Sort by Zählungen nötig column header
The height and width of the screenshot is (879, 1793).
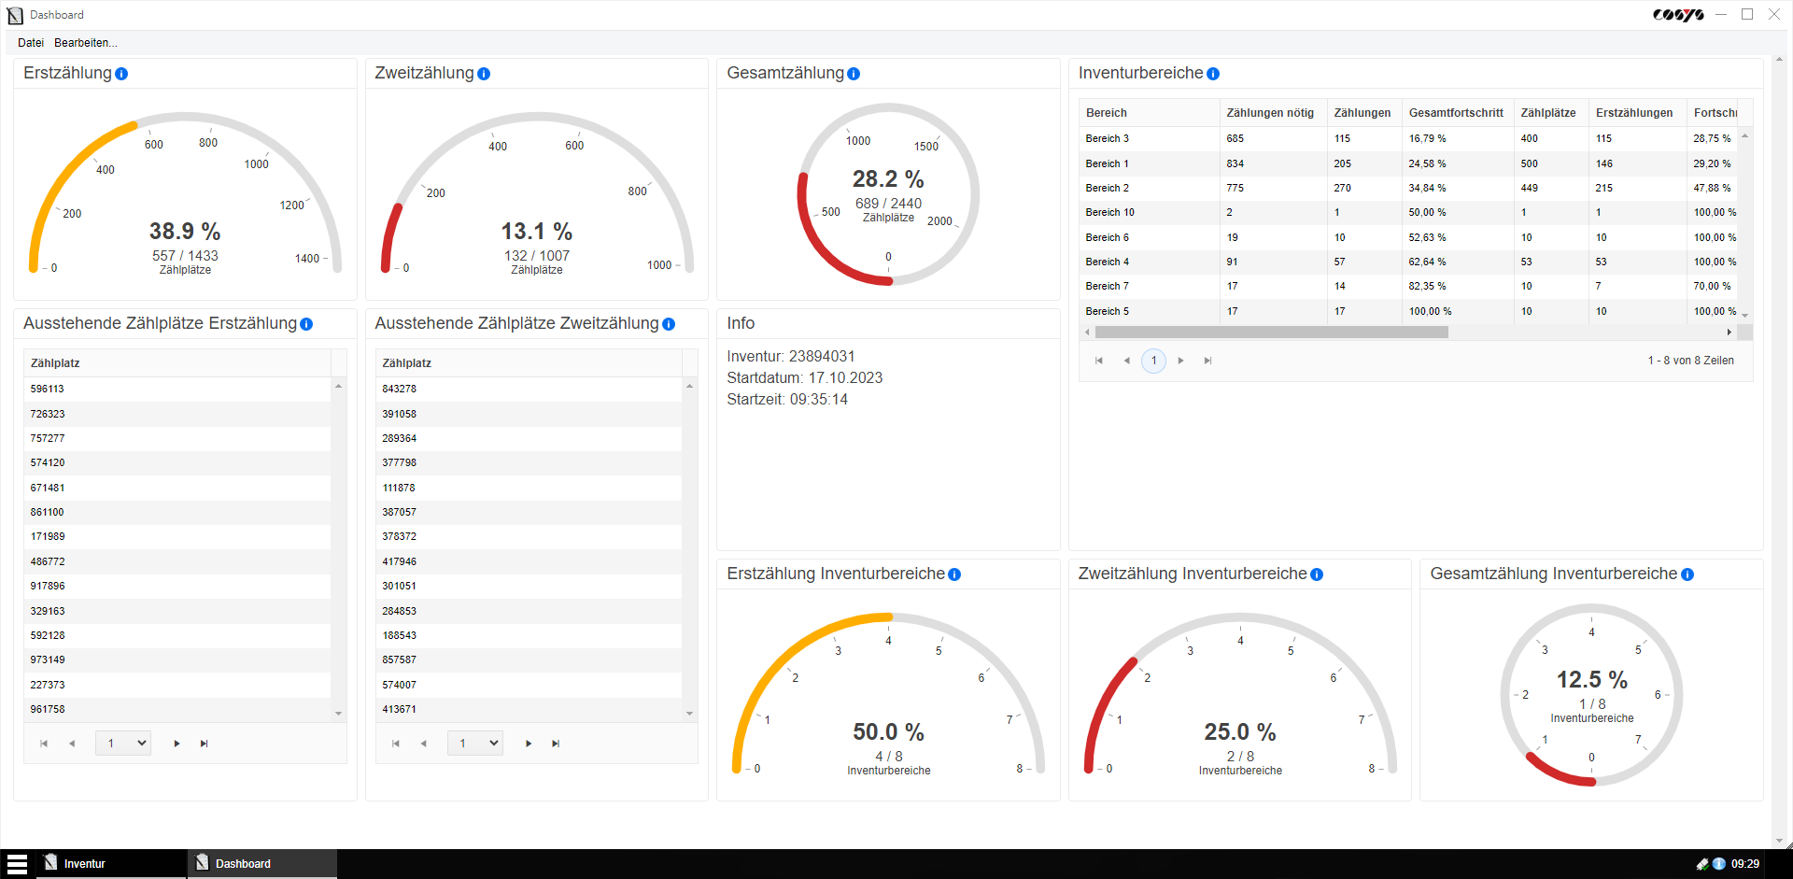[x=1273, y=113]
